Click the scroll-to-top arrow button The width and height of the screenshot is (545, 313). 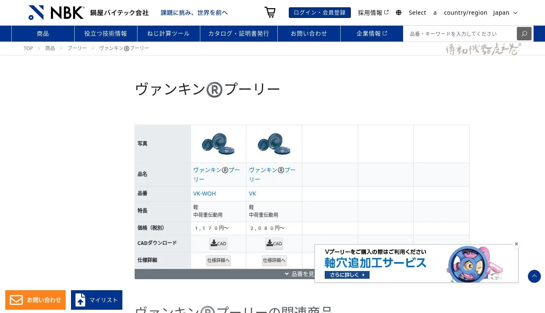tap(534, 276)
